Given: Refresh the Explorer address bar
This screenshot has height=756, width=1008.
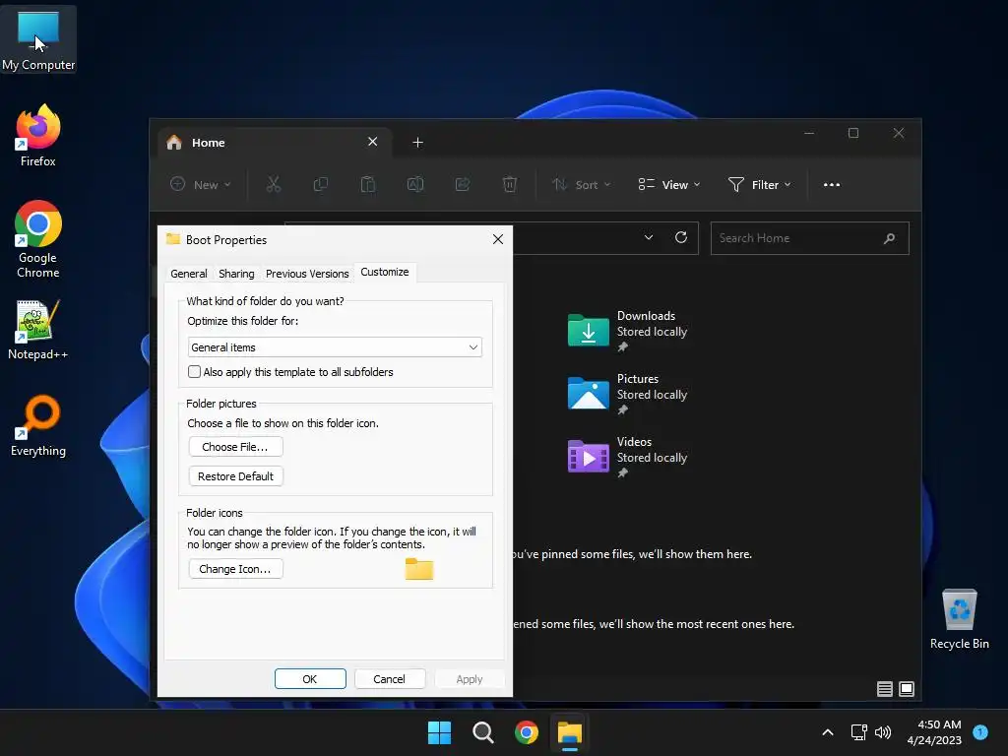Looking at the screenshot, I should (x=681, y=237).
